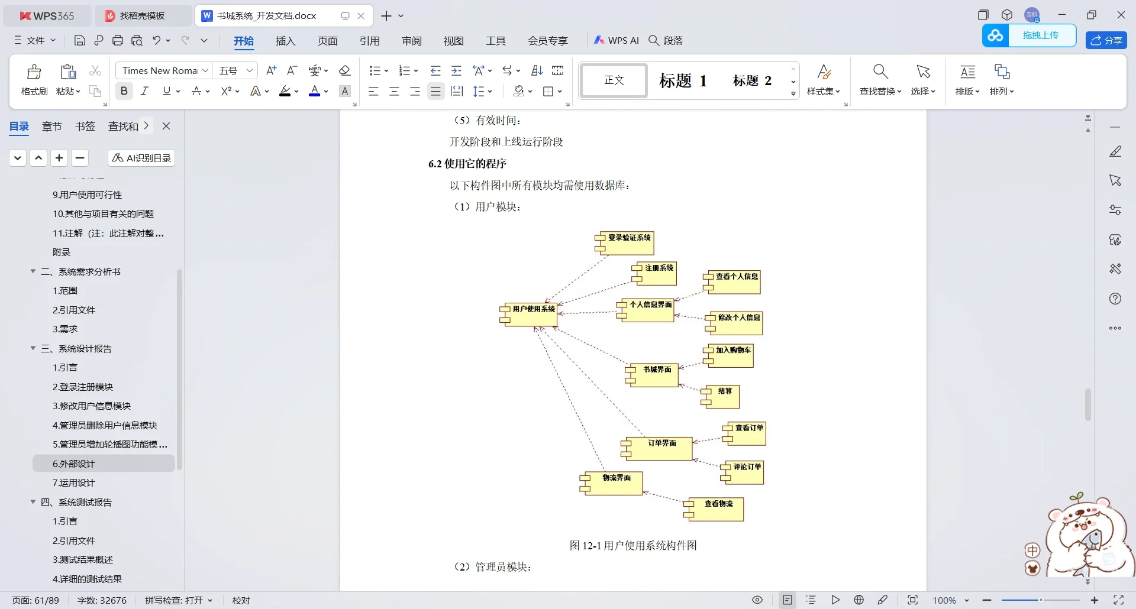The image size is (1136, 609).
Task: Select the Format Painter tool
Action: (x=33, y=79)
